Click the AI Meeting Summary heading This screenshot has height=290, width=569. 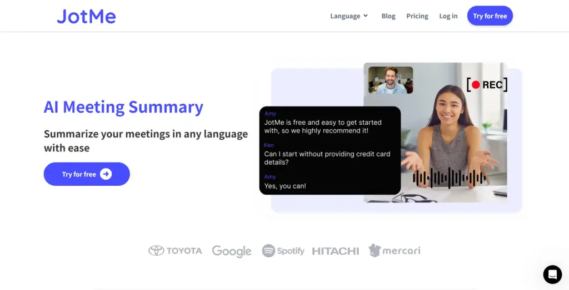pos(123,106)
